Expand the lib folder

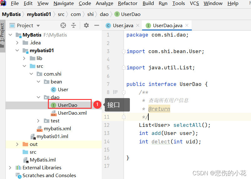pos(24,58)
